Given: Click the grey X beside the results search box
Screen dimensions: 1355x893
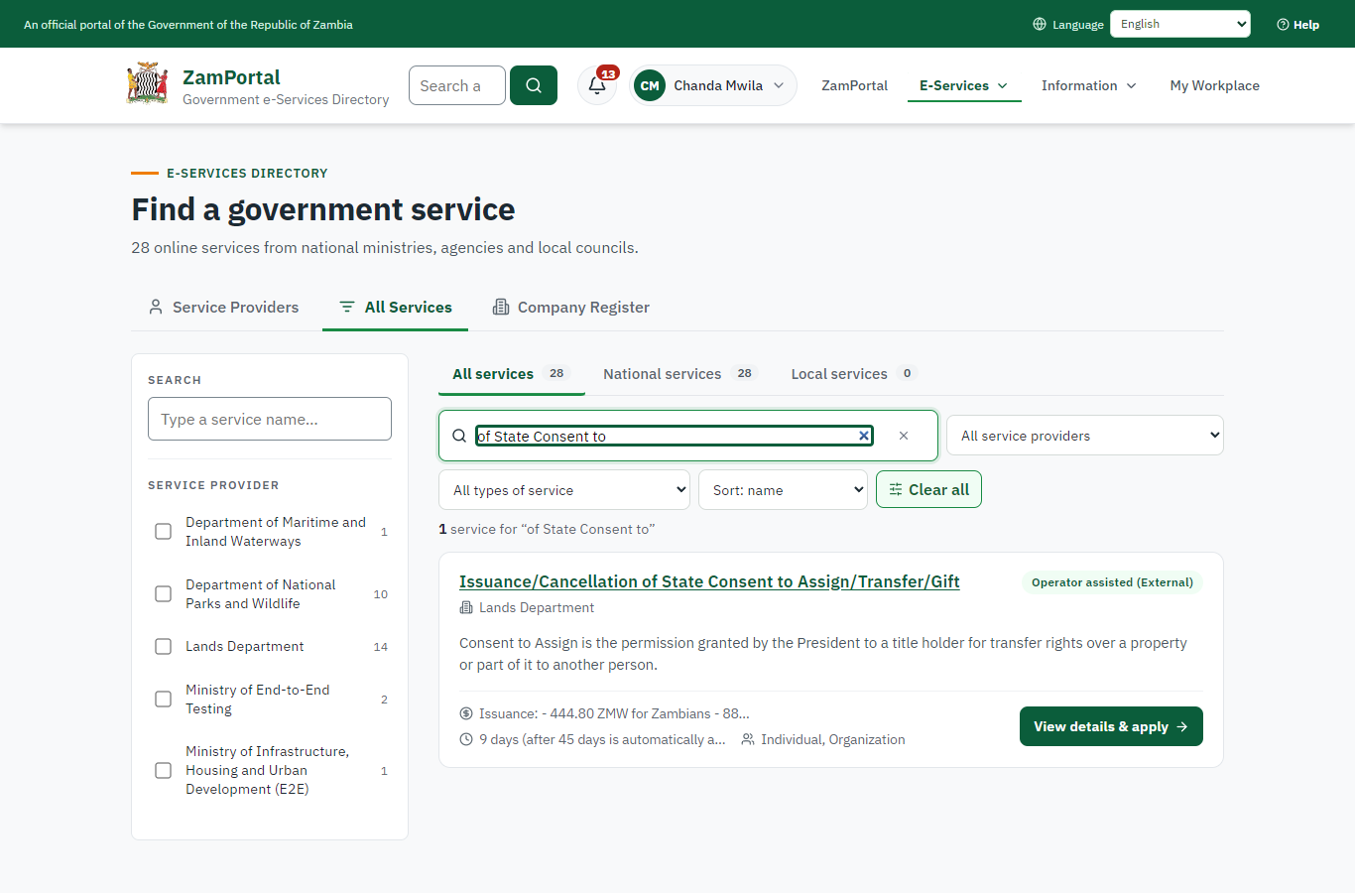Looking at the screenshot, I should 904,436.
